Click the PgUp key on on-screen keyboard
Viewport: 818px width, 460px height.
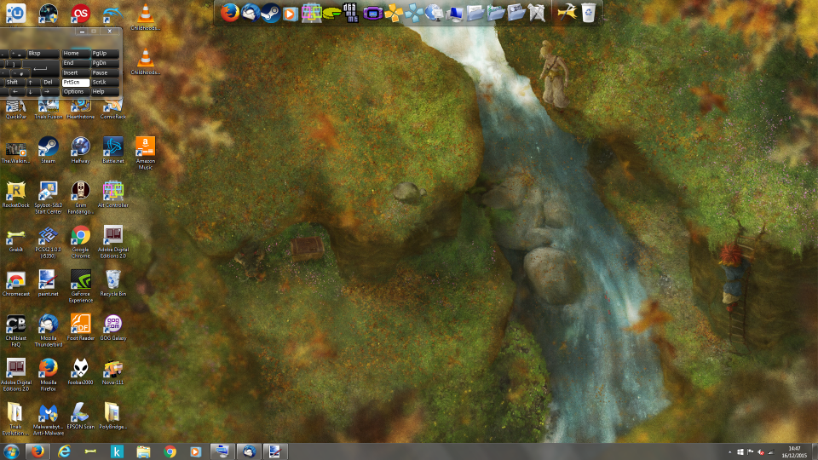pyautogui.click(x=105, y=53)
